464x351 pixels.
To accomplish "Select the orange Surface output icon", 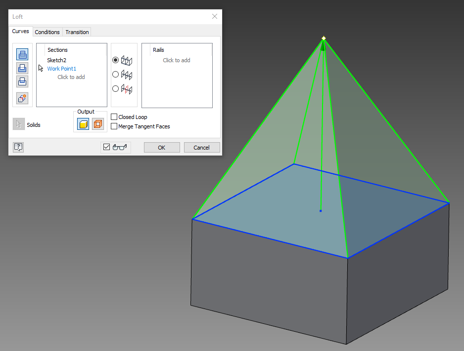I will point(97,124).
